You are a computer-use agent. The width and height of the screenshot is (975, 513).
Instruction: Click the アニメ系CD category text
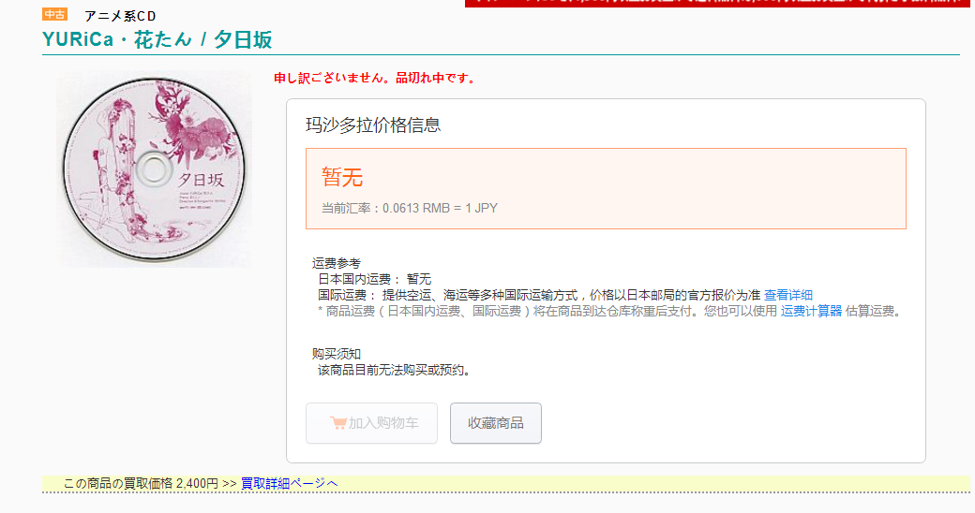(x=120, y=16)
